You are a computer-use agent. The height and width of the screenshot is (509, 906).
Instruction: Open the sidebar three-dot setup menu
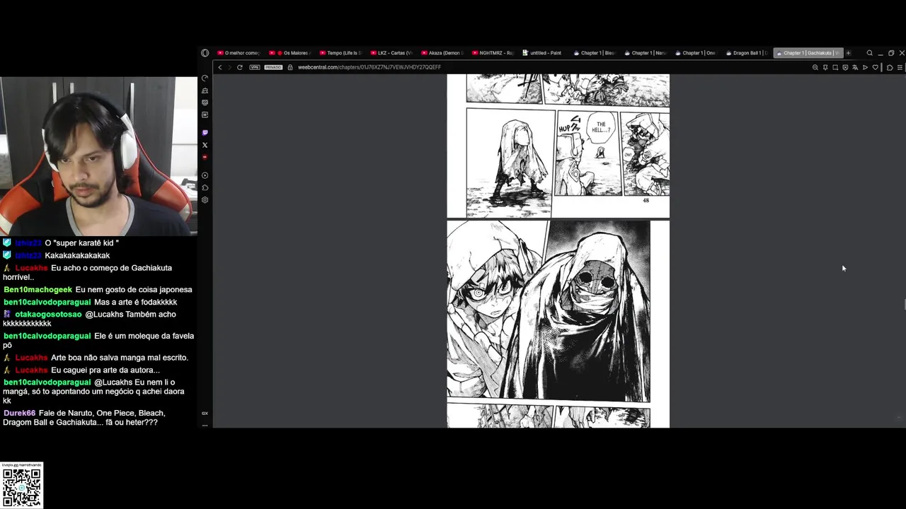pyautogui.click(x=205, y=424)
